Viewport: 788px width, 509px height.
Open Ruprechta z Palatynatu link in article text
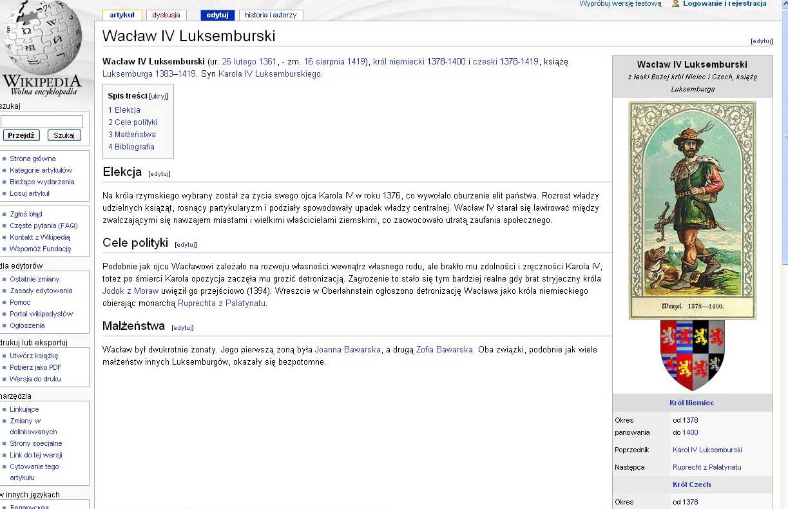(222, 303)
